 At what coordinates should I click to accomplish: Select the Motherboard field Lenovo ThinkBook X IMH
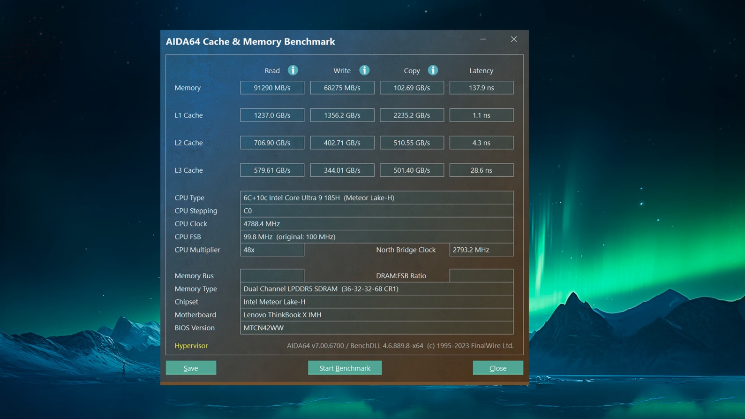coord(376,315)
